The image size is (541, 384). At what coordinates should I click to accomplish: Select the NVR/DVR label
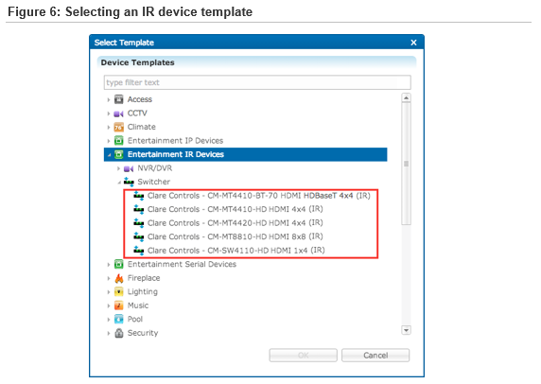(154, 168)
